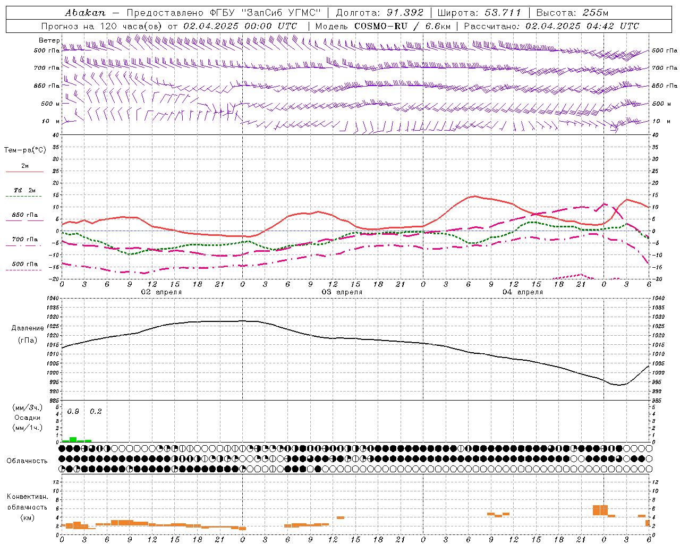680x544 pixels.
Task: Select the "Долгота: 91.392" header text
Action: pos(380,12)
